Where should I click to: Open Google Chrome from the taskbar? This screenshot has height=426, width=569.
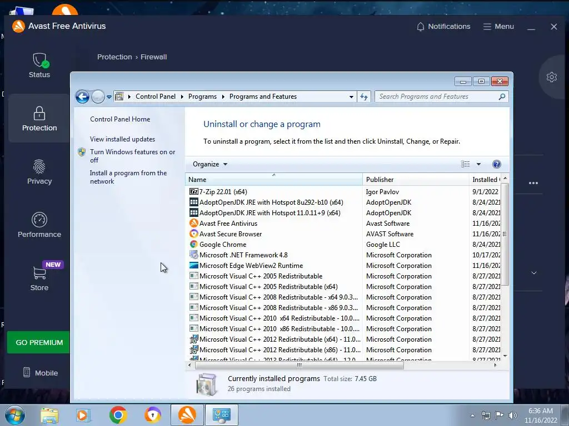[118, 415]
